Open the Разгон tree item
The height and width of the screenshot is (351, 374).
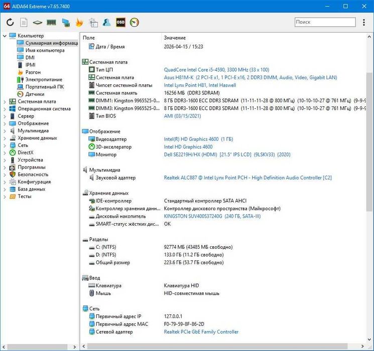pyautogui.click(x=29, y=72)
